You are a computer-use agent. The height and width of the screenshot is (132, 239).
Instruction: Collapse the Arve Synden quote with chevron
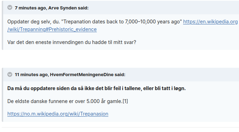click(x=10, y=7)
